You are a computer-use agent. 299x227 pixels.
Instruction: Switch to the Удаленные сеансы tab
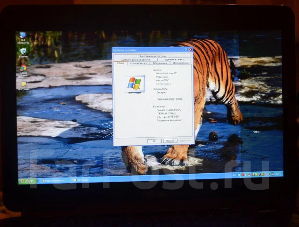point(174,59)
